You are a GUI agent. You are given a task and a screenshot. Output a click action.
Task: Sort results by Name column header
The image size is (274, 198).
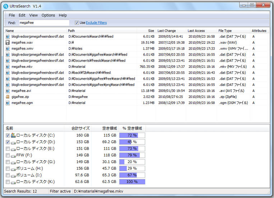coord(35,31)
